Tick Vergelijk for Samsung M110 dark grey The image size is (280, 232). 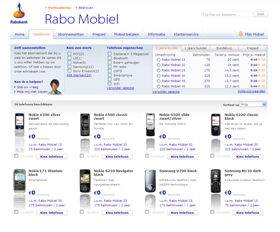(x=212, y=212)
